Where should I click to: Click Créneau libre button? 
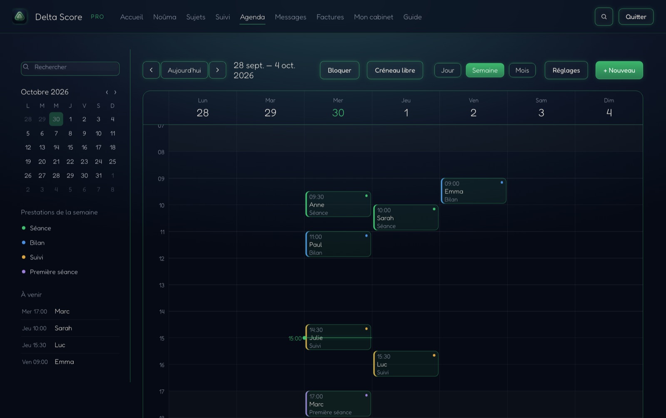pyautogui.click(x=395, y=70)
